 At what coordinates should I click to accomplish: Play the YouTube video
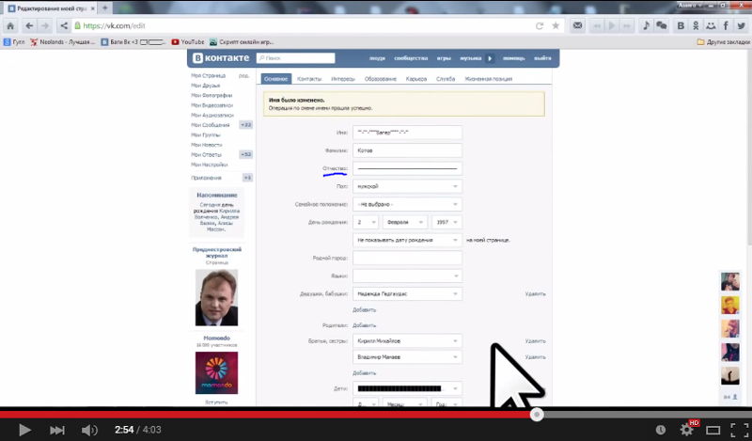click(24, 430)
